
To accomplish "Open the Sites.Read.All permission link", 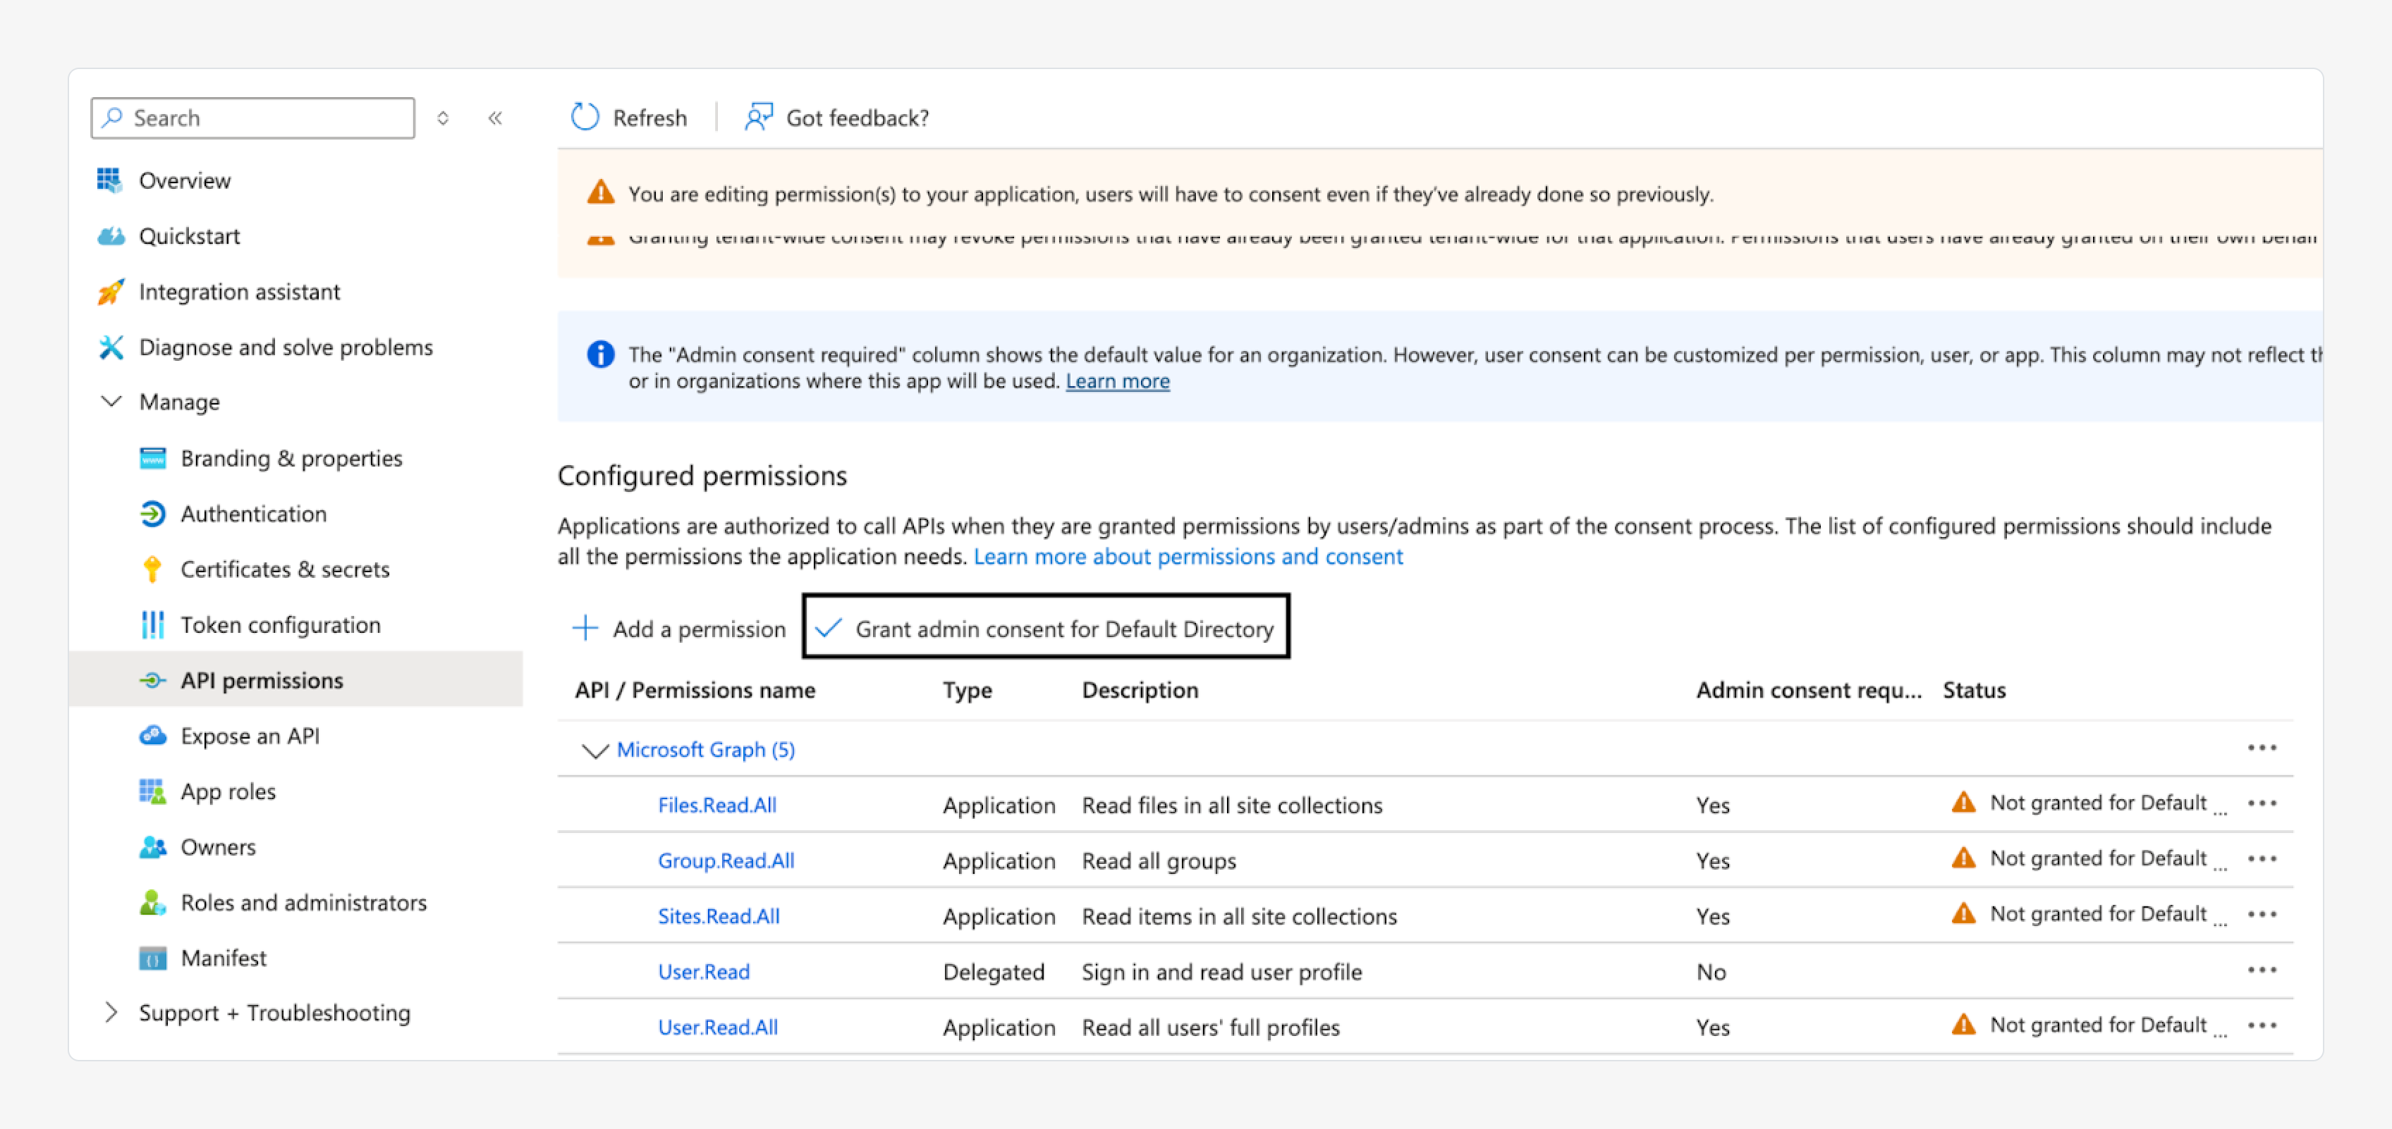I will click(x=718, y=917).
